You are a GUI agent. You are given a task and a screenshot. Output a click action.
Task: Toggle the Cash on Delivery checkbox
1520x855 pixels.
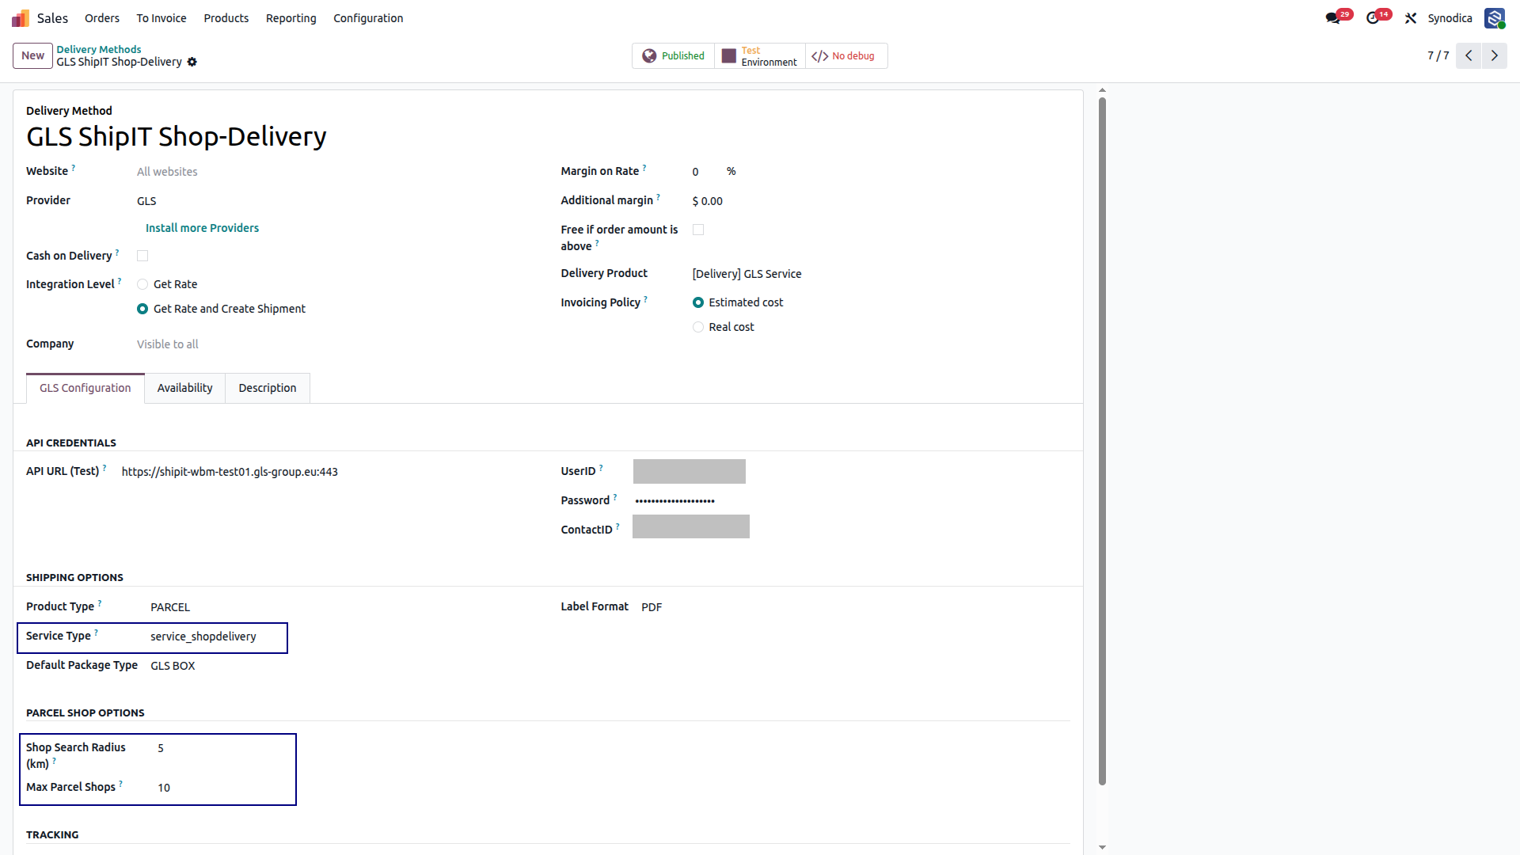pyautogui.click(x=142, y=256)
